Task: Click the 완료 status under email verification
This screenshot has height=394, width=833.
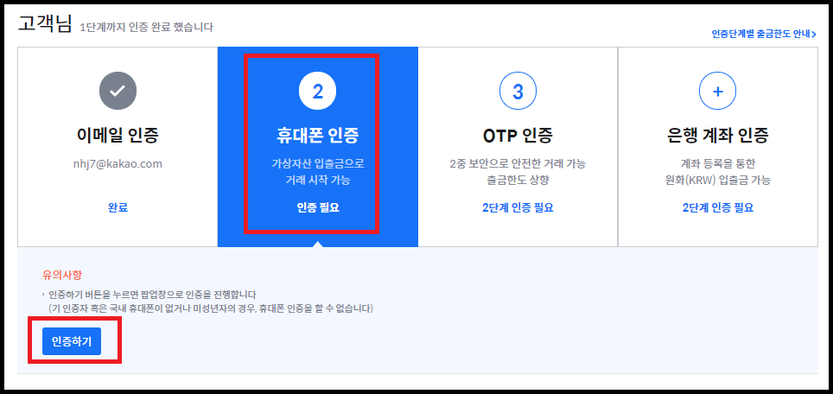Action: click(118, 207)
